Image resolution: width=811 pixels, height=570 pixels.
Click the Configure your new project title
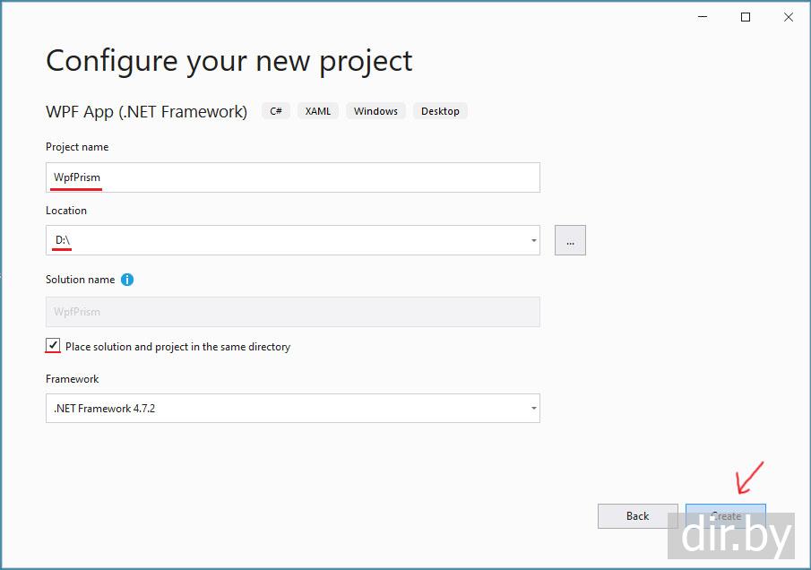[x=229, y=61]
